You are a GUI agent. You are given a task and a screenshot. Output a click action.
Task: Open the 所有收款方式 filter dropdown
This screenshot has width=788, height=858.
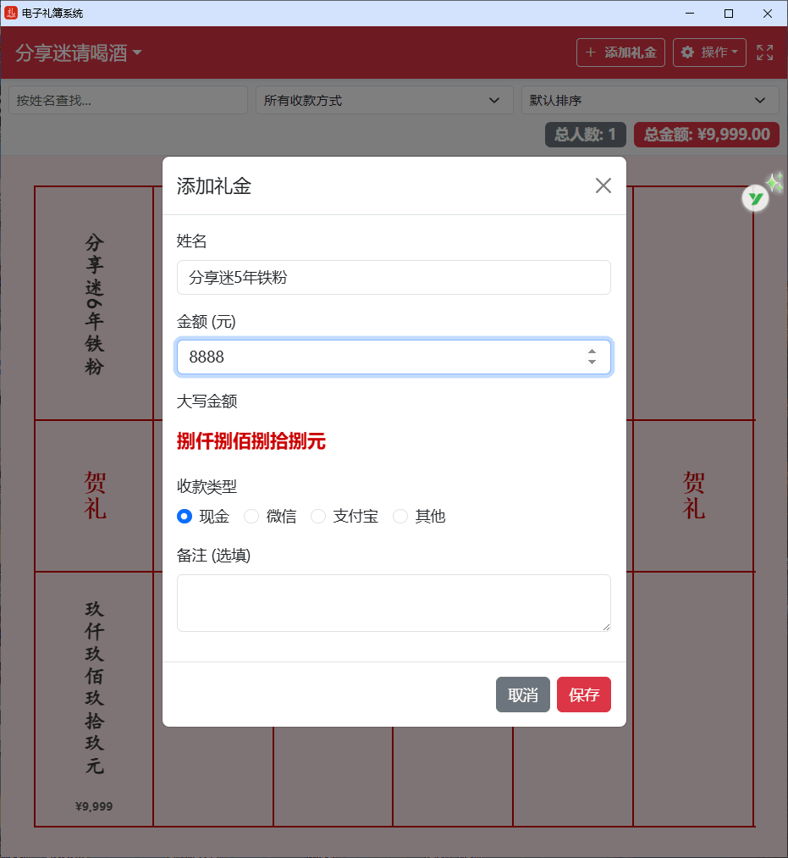click(x=384, y=100)
